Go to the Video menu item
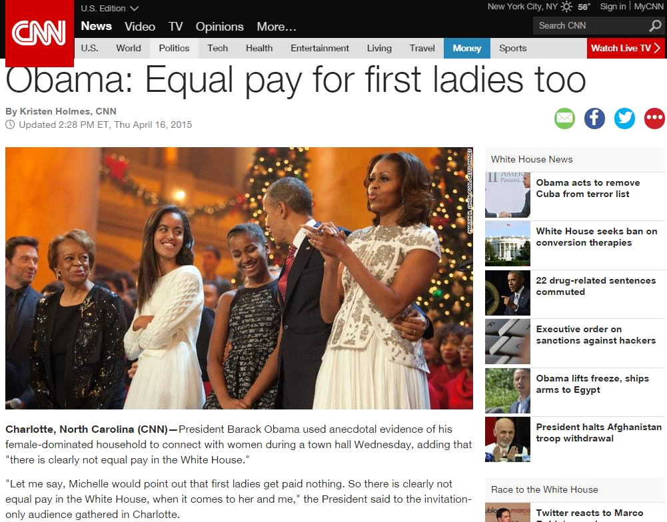 click(140, 27)
